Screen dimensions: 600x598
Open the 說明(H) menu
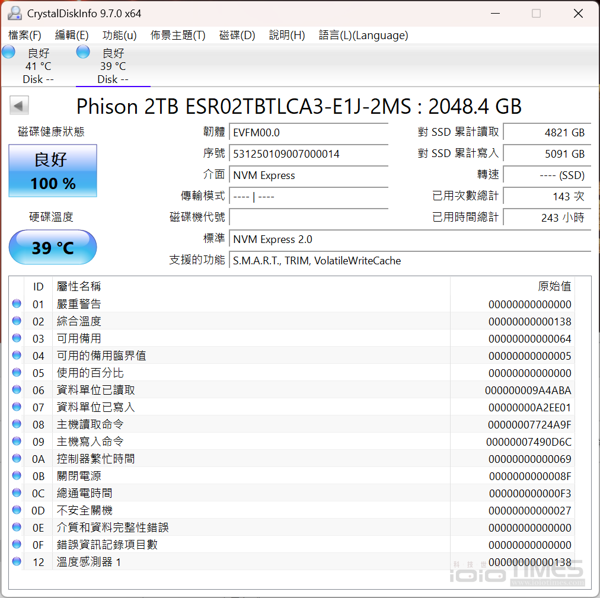pyautogui.click(x=287, y=35)
